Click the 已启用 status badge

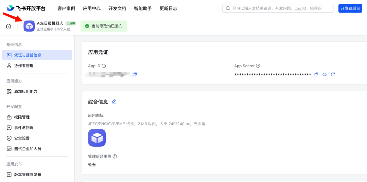tap(71, 23)
